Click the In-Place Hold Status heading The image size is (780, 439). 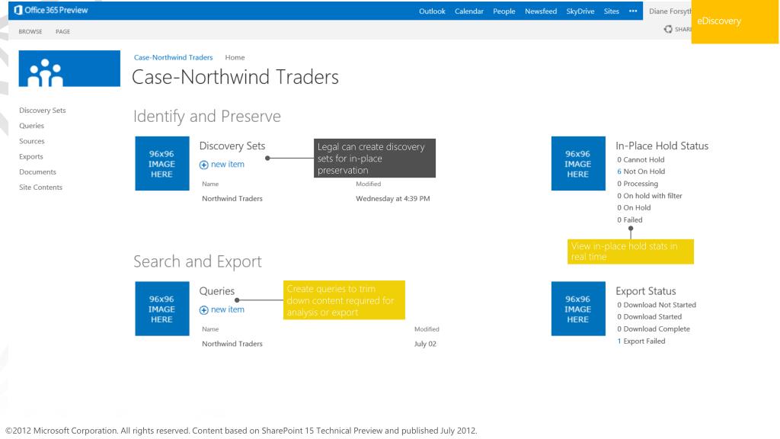pyautogui.click(x=662, y=146)
